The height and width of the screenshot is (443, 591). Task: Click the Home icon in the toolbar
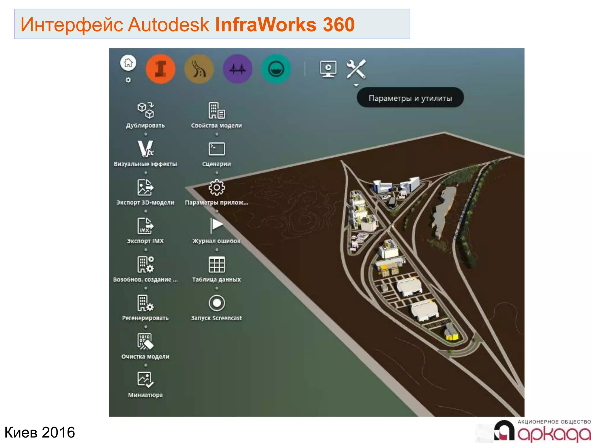tap(128, 63)
